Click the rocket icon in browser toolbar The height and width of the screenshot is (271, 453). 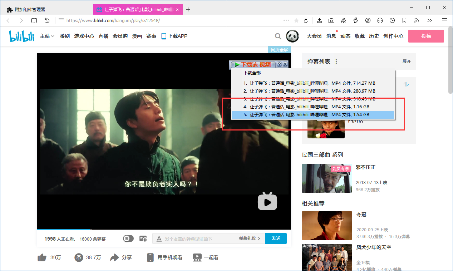(x=344, y=20)
